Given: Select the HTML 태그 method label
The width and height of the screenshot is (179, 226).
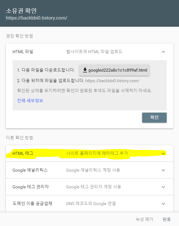Looking at the screenshot, I should click(23, 153).
